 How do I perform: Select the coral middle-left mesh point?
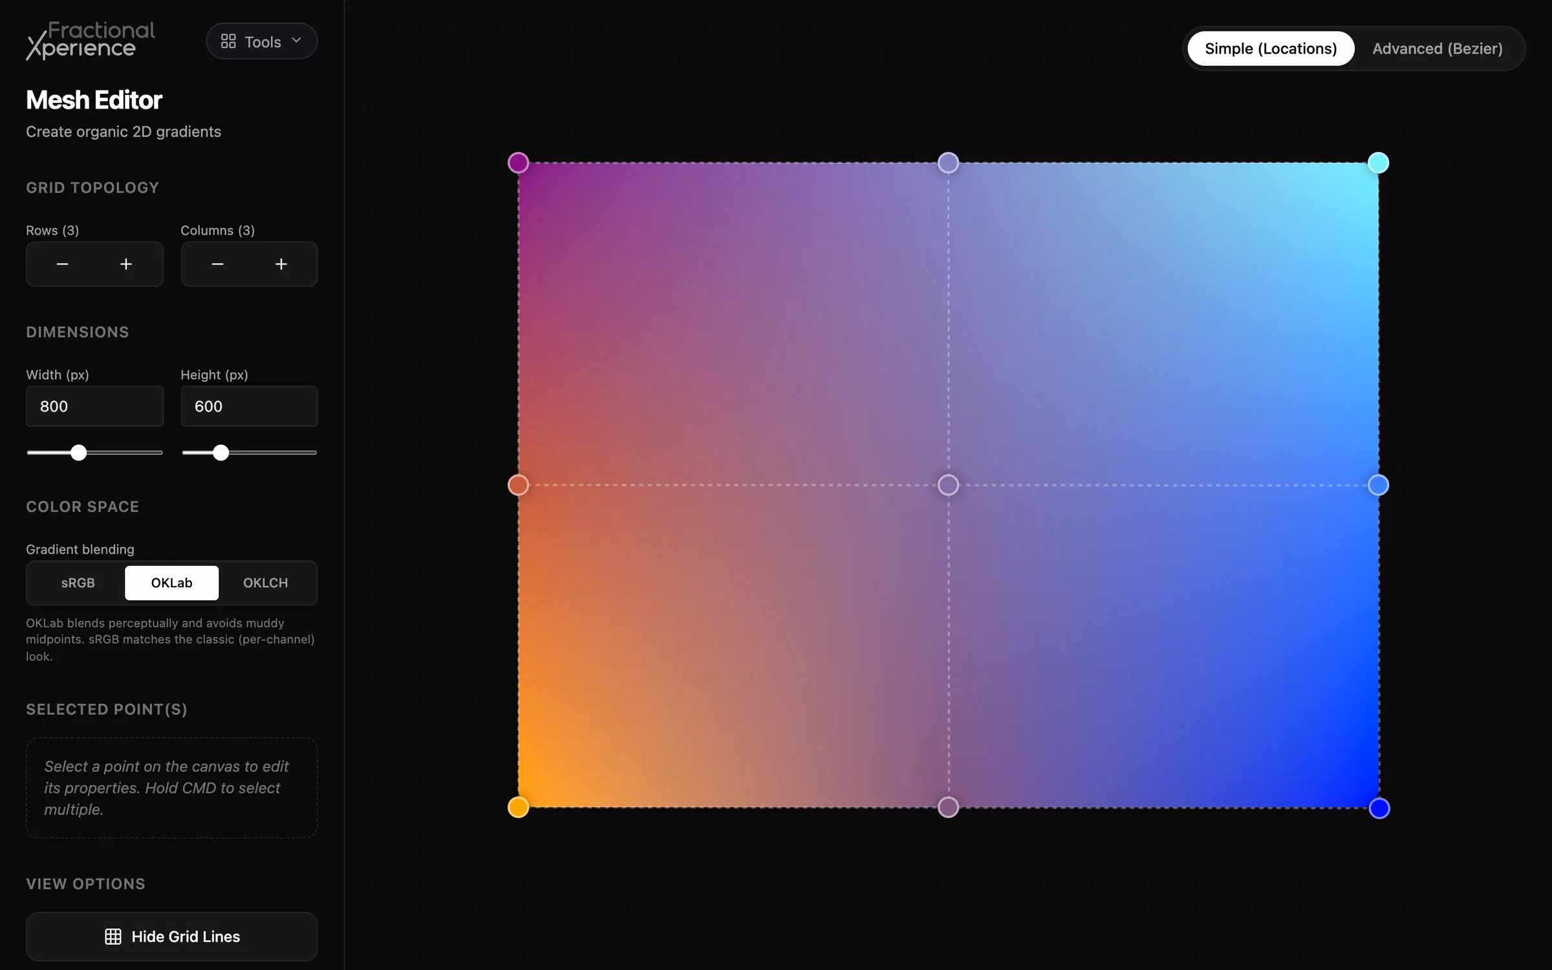pos(518,485)
